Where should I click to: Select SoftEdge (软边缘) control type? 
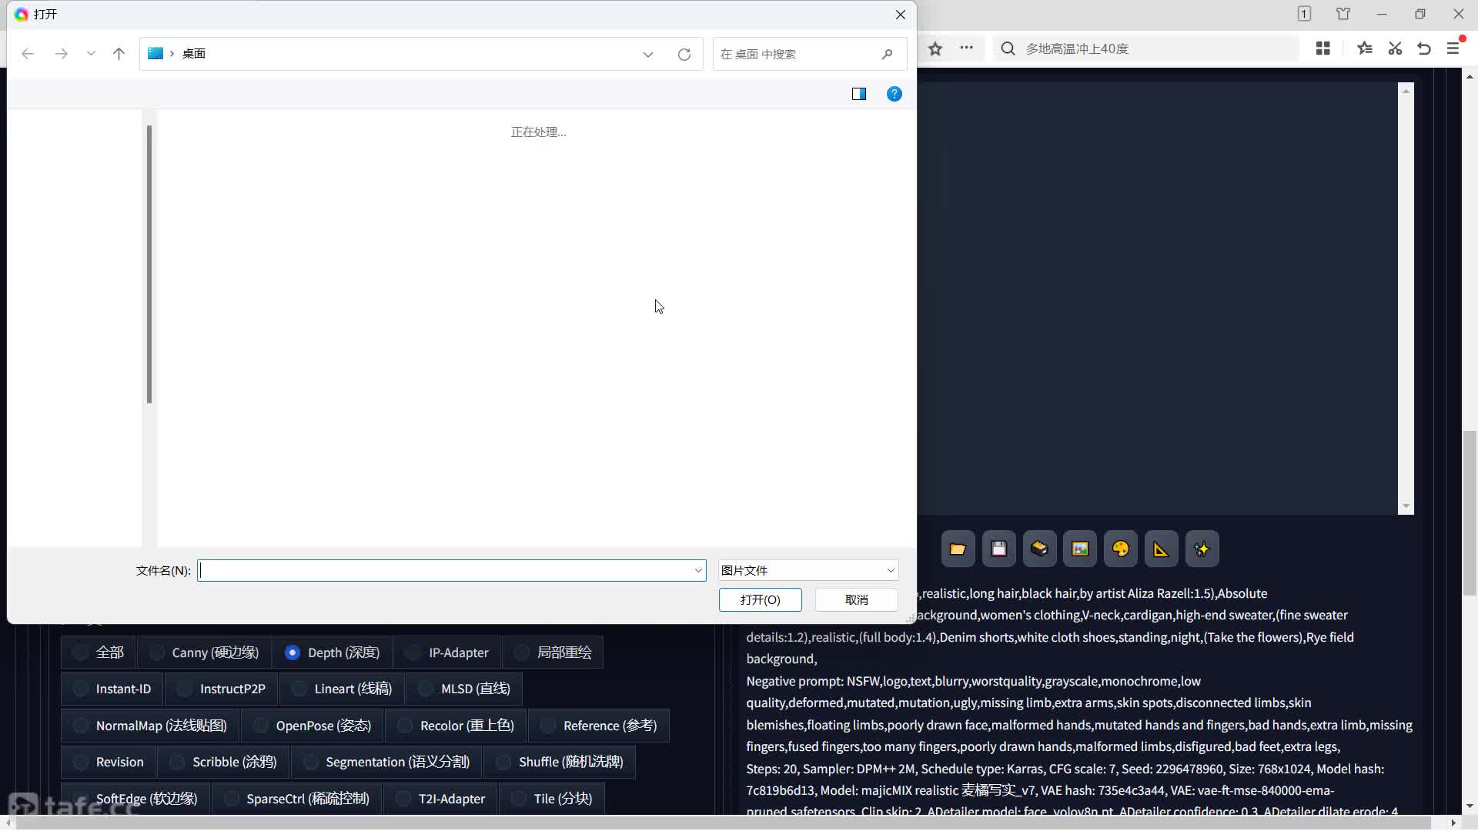(135, 799)
